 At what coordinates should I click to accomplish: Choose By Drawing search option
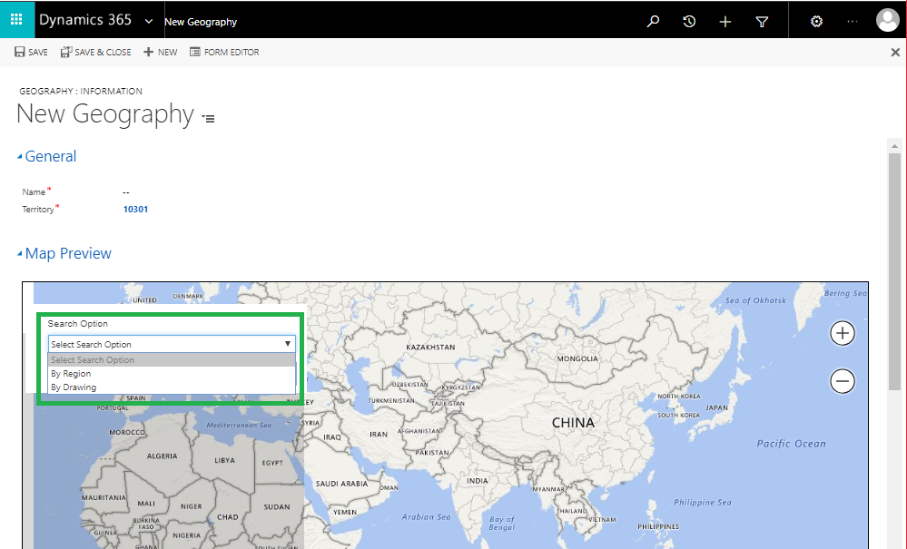(x=74, y=387)
